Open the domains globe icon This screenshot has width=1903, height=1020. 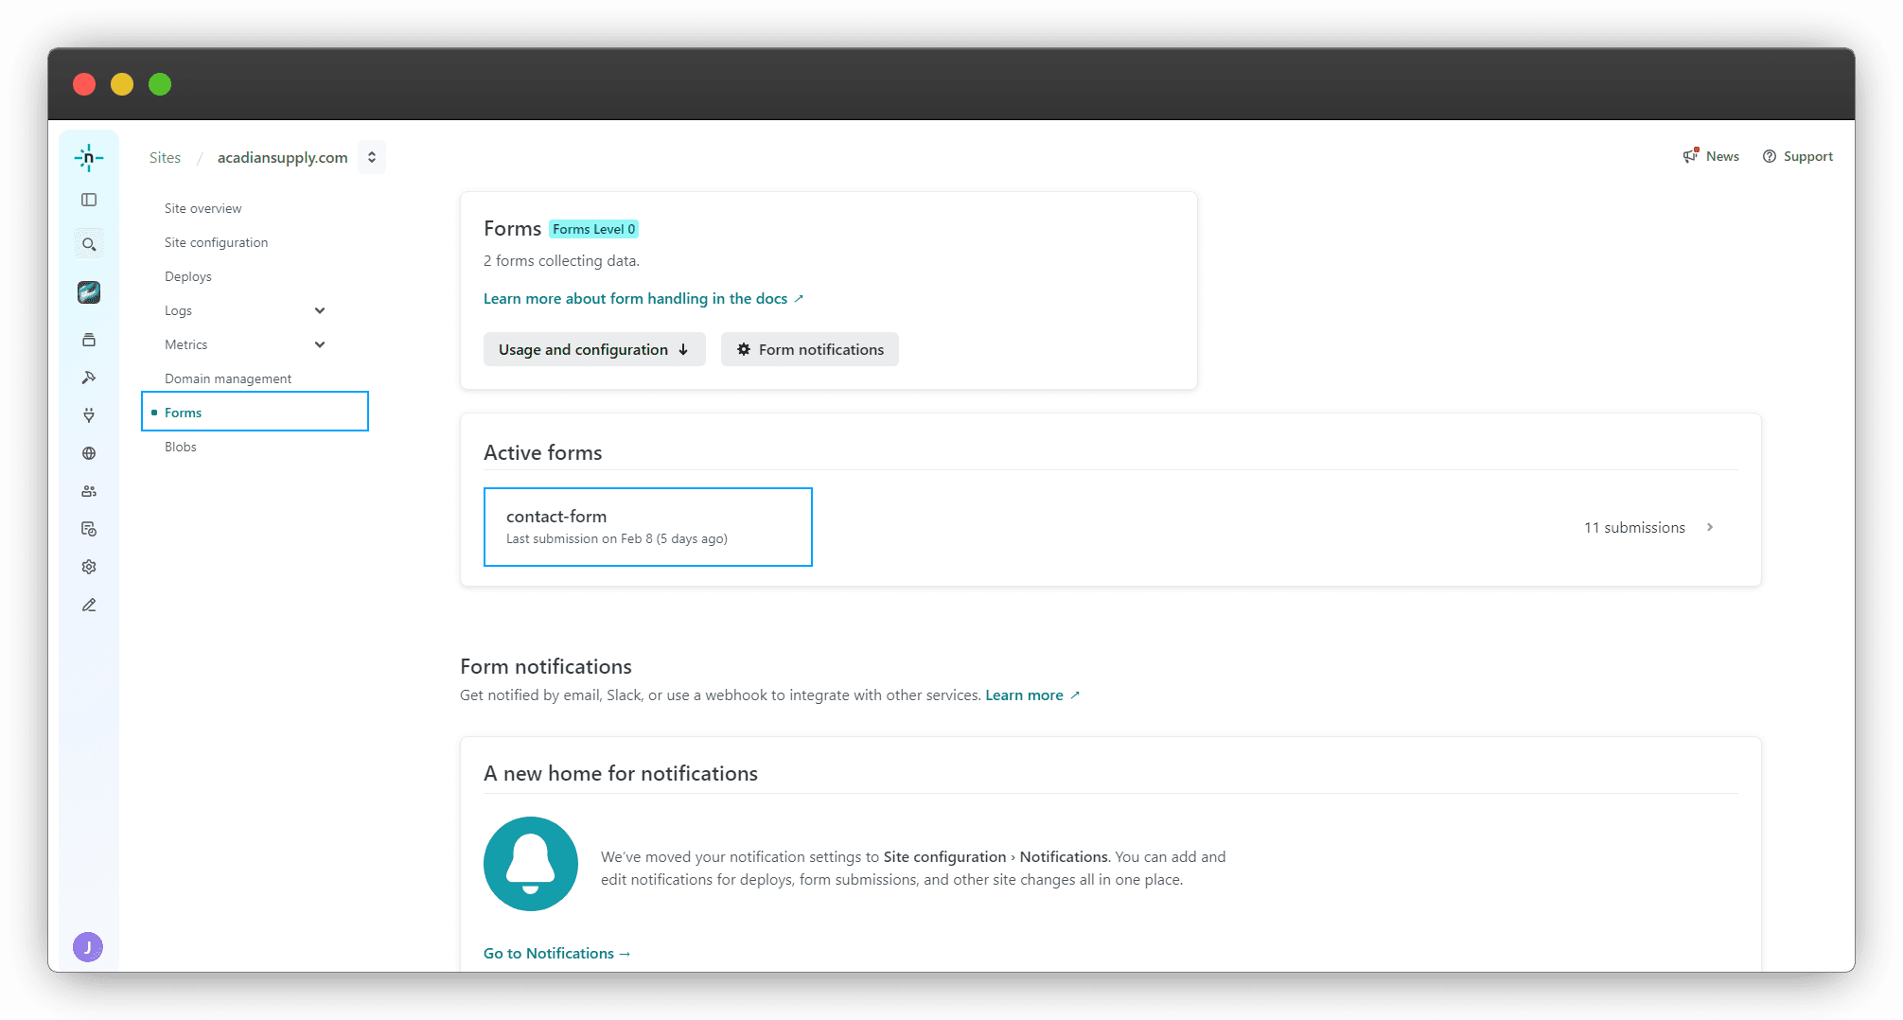pos(89,453)
